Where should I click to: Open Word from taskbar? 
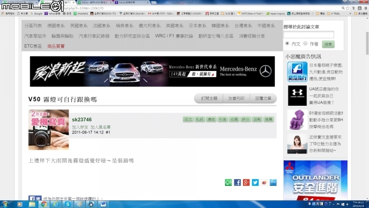104,204
